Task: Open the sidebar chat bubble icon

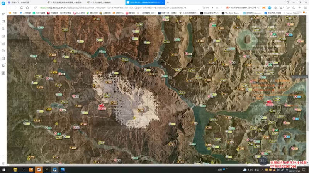Action: [x=3, y=51]
